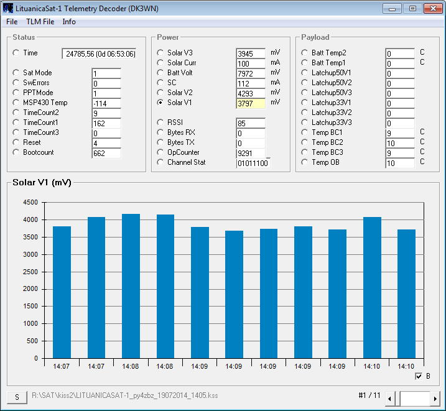Screen dimensions: 446x411
Task: Click the frame scrollbar thumb
Action: pos(397,399)
